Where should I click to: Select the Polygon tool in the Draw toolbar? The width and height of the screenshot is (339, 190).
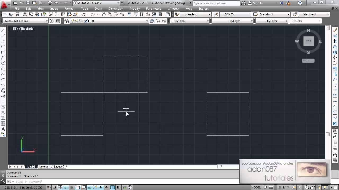(3, 46)
